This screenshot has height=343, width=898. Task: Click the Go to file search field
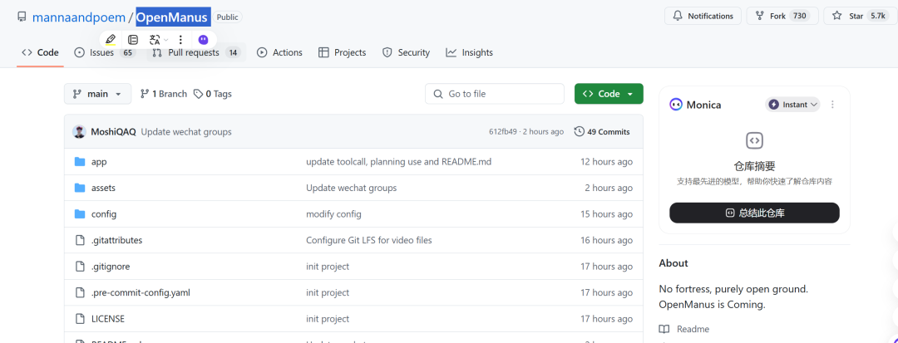pos(494,94)
